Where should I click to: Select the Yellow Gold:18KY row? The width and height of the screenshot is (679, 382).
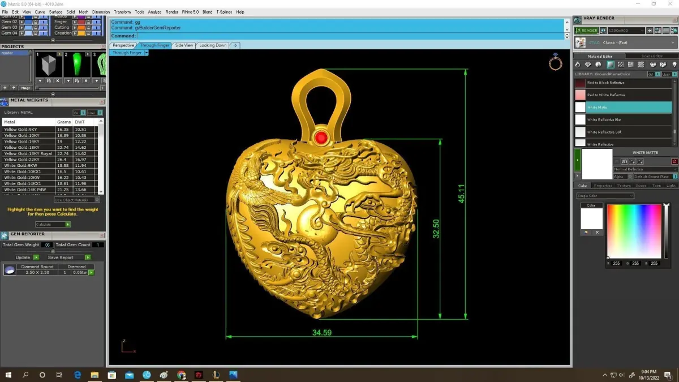pyautogui.click(x=50, y=147)
